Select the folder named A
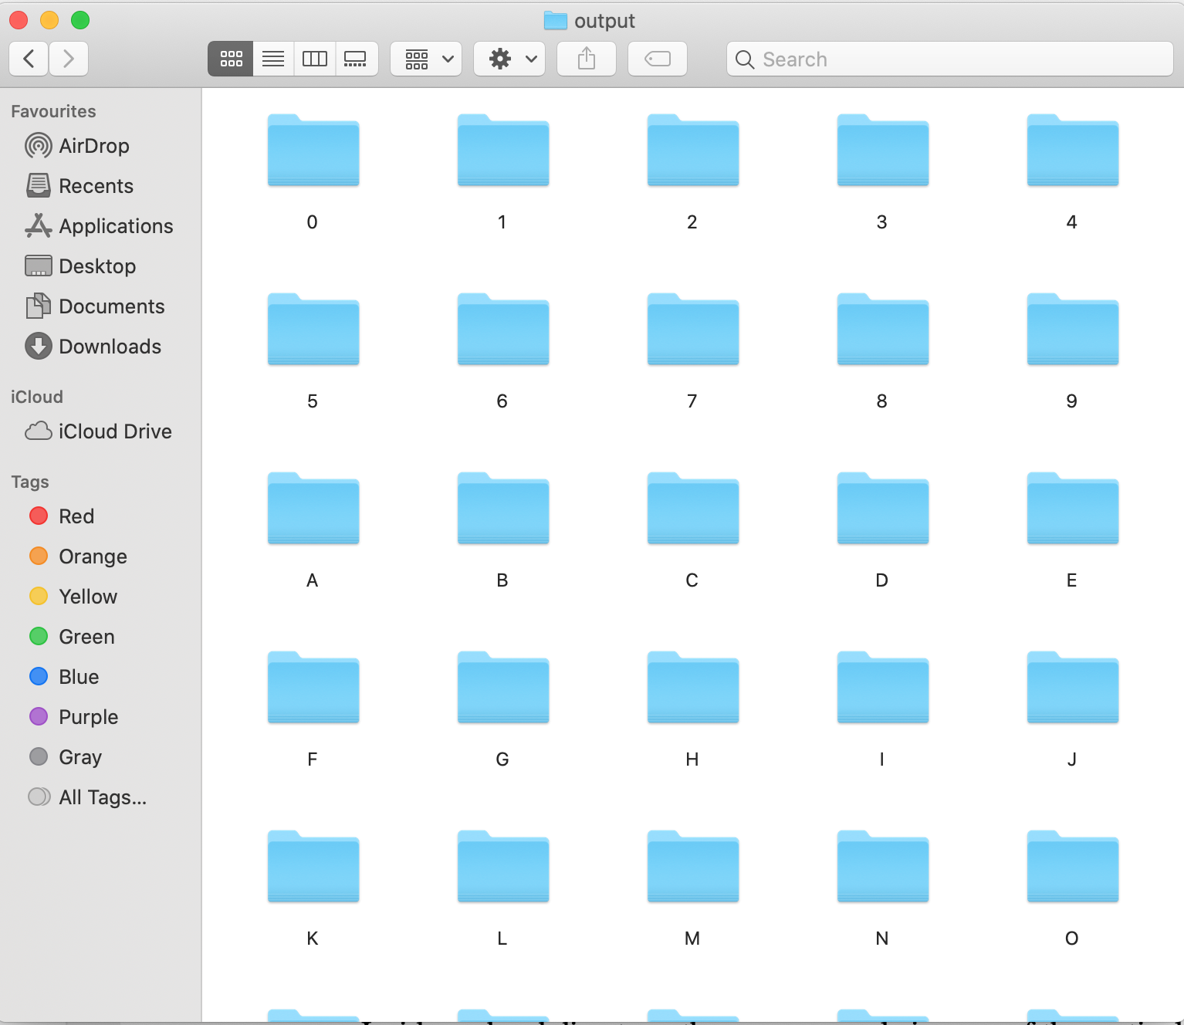 pyautogui.click(x=313, y=509)
